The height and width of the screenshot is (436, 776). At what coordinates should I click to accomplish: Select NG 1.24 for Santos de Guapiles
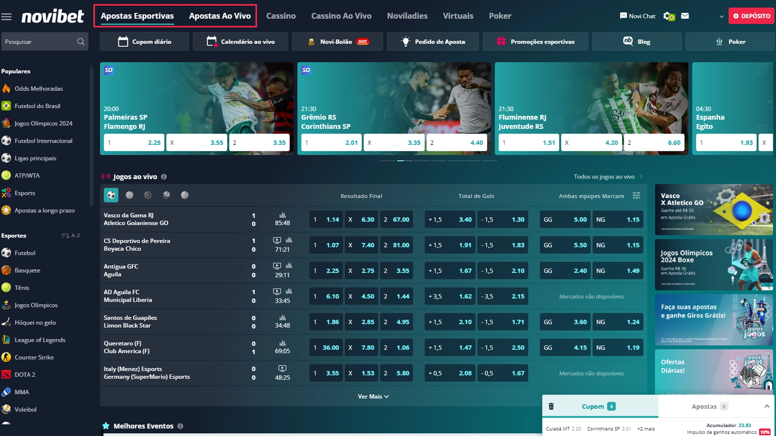(618, 322)
